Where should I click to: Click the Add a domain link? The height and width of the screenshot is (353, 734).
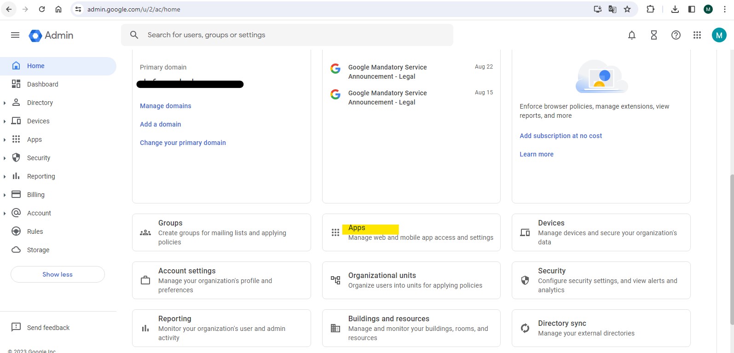[161, 124]
